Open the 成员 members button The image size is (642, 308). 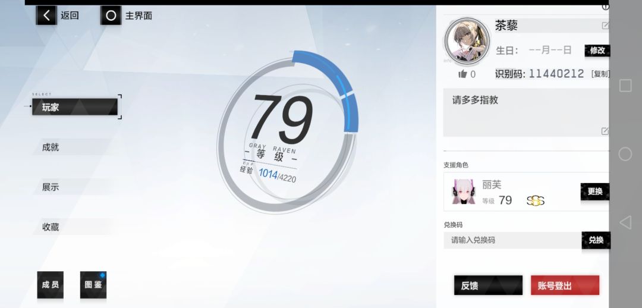(x=51, y=285)
